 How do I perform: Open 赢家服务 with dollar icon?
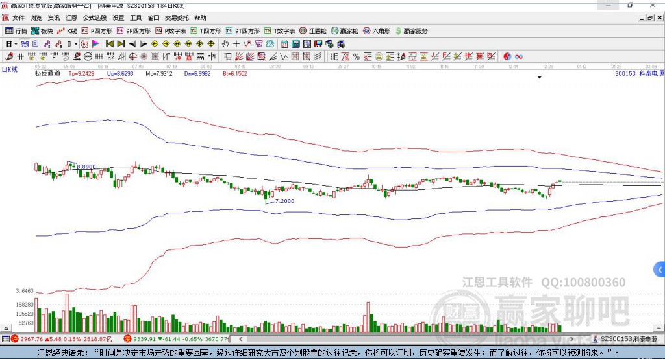411,31
